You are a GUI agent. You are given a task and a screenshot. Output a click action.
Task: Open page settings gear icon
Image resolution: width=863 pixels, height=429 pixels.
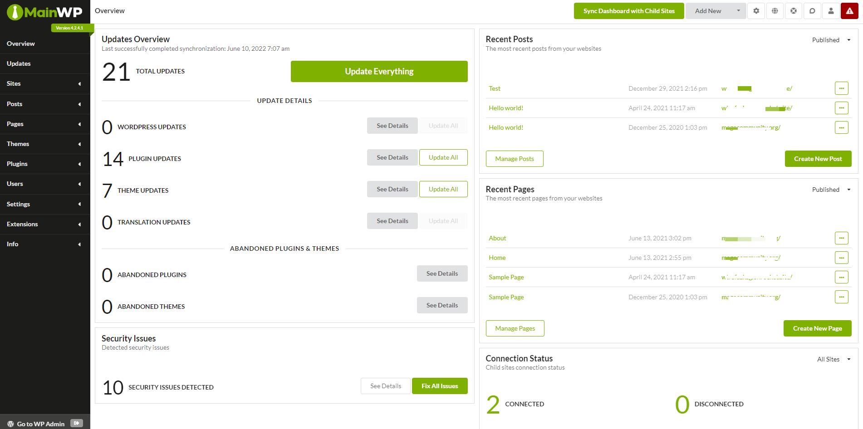pos(756,11)
